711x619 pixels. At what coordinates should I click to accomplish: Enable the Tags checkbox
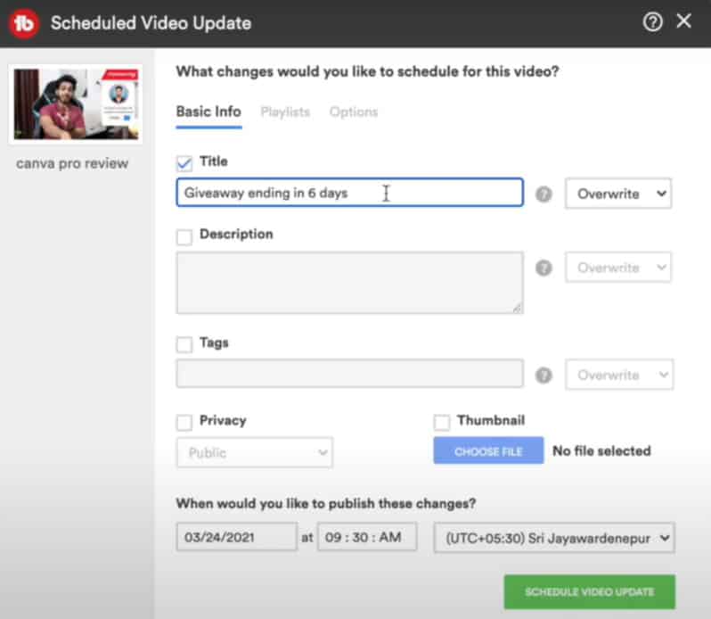184,343
